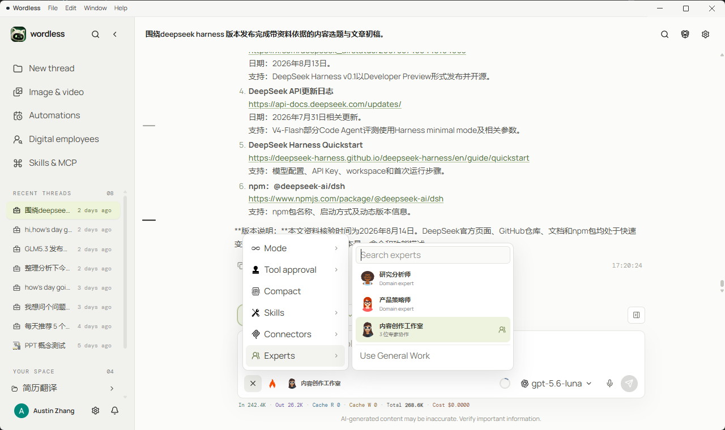Choose the 研究分析师 expert
Viewport: 725px width, 430px height.
click(x=433, y=278)
